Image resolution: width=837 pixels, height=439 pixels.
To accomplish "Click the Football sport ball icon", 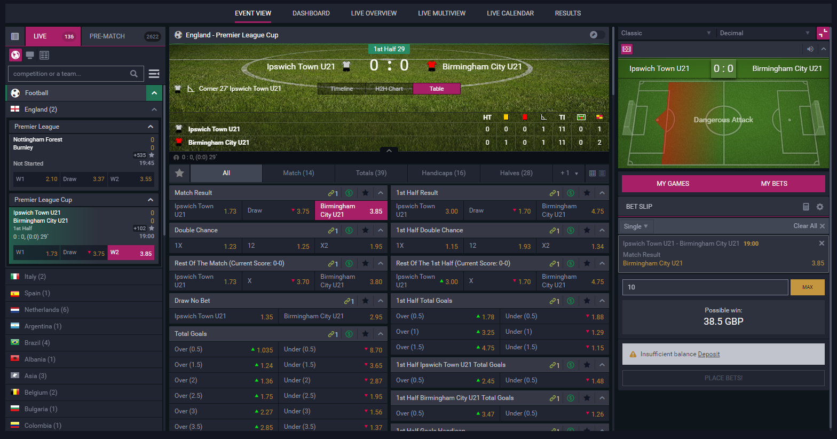I will pos(15,93).
